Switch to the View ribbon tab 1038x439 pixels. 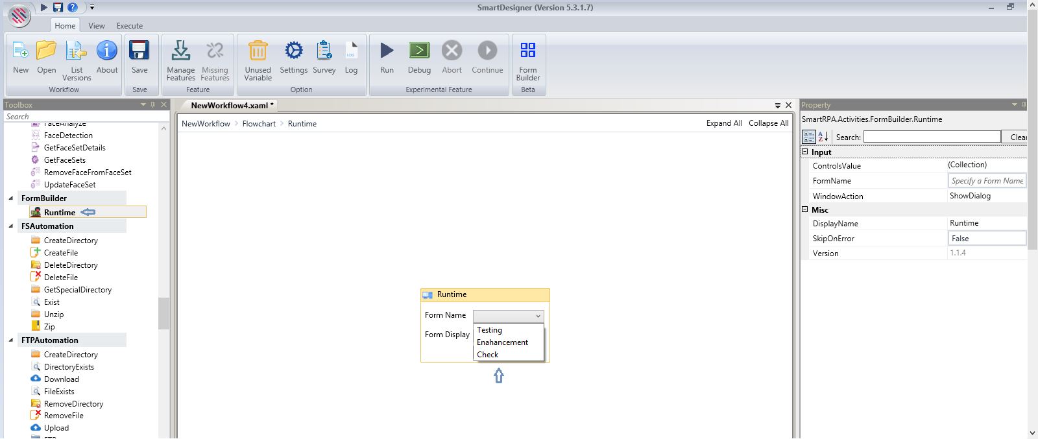pyautogui.click(x=97, y=26)
